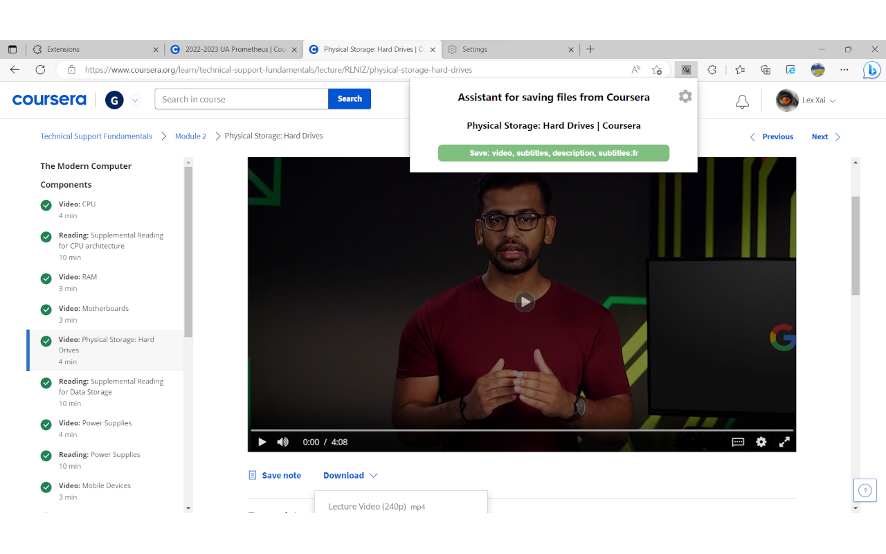Toggle Read aloud icon in address bar
Screen dimensions: 886x554
[635, 69]
